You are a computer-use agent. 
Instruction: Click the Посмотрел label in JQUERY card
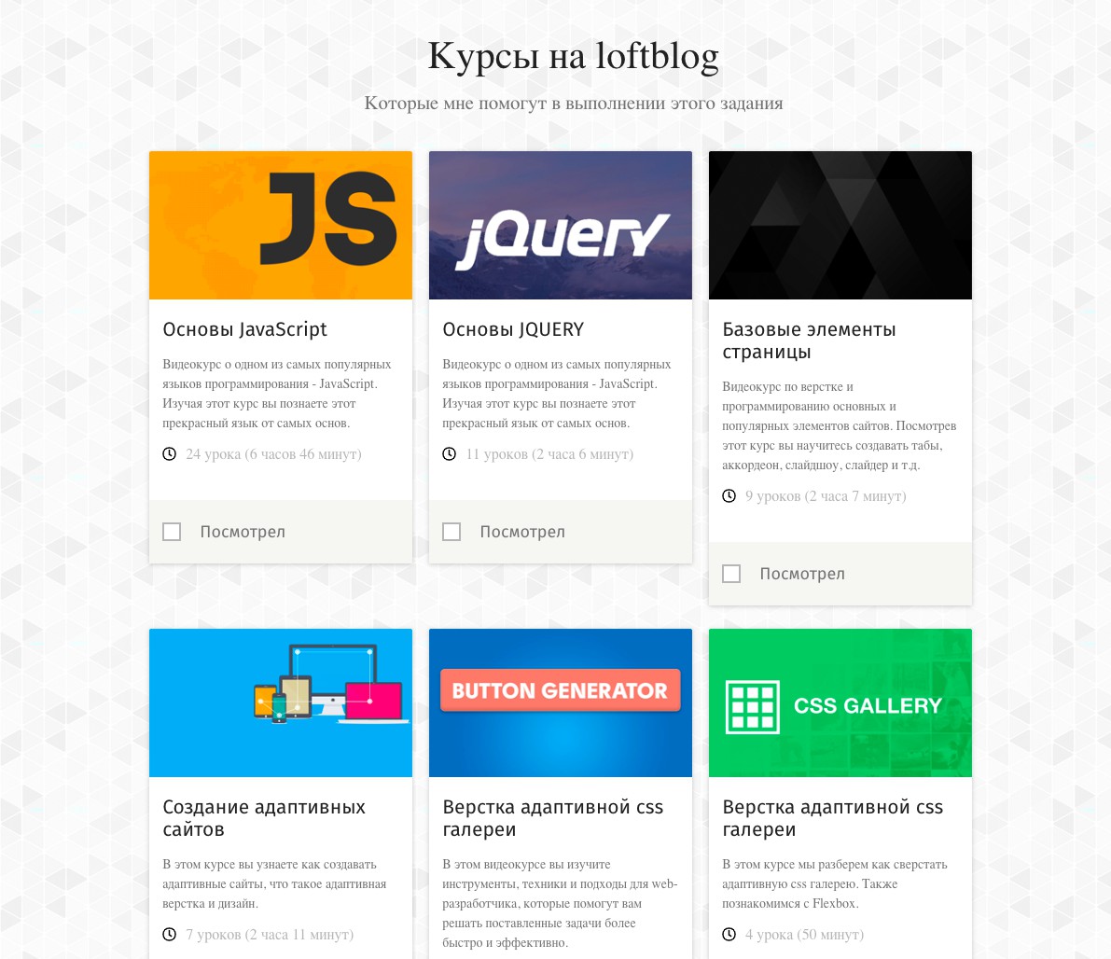pyautogui.click(x=522, y=533)
